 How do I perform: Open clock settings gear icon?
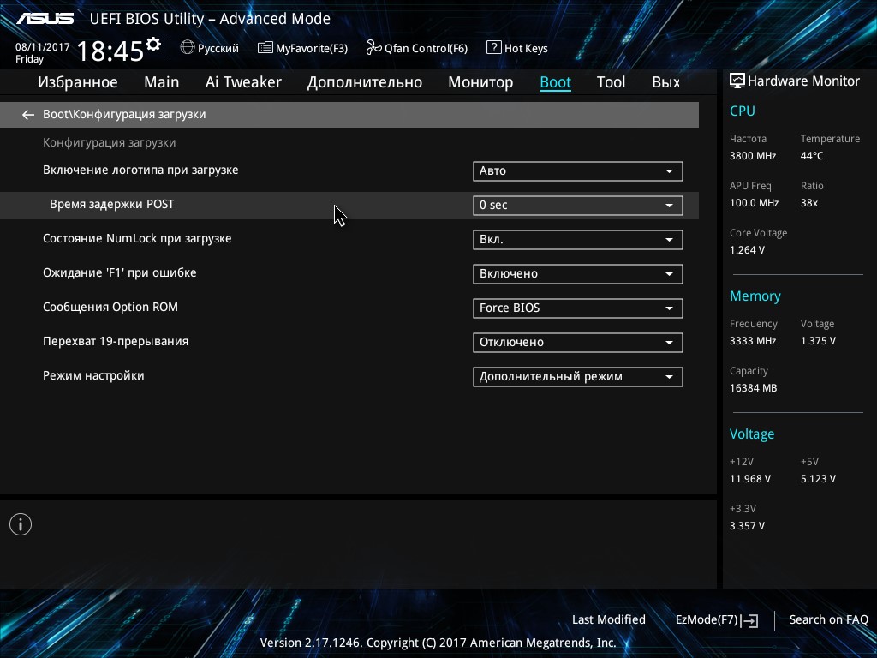153,45
